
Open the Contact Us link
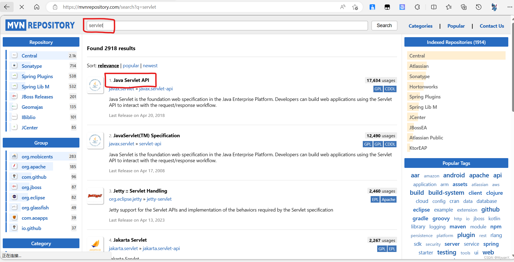coord(492,26)
